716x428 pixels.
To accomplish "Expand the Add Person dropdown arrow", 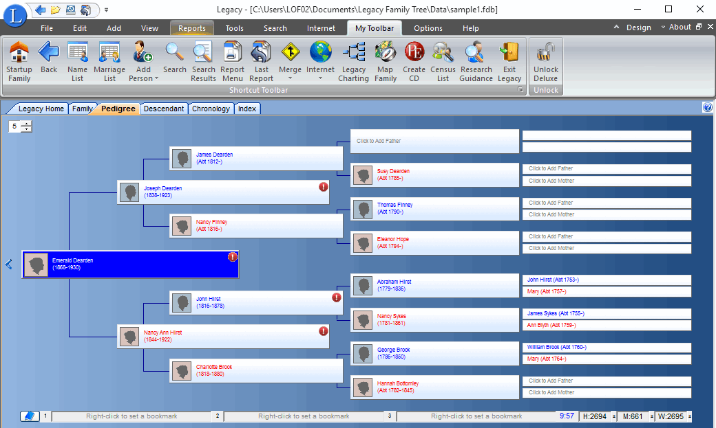I will [157, 79].
